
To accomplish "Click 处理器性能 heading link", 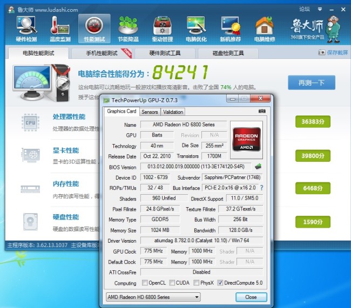I will [x=69, y=117].
